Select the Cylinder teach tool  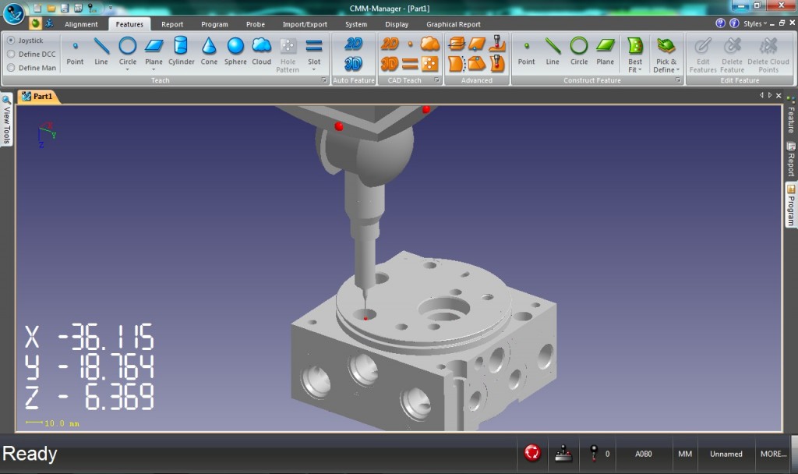point(181,51)
